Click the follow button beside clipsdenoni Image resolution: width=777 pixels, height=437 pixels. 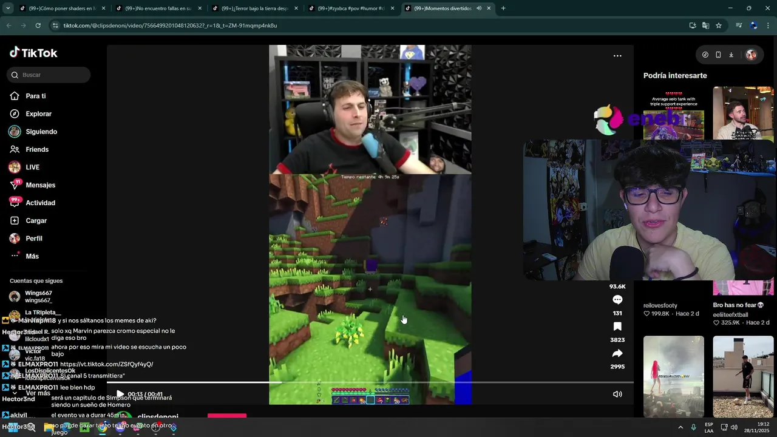(227, 416)
